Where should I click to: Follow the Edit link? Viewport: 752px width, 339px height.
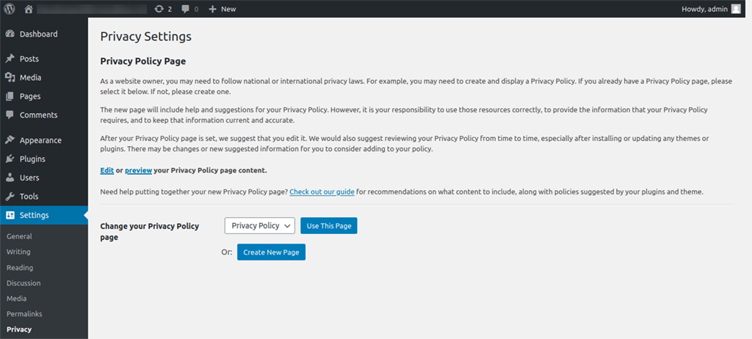[107, 170]
